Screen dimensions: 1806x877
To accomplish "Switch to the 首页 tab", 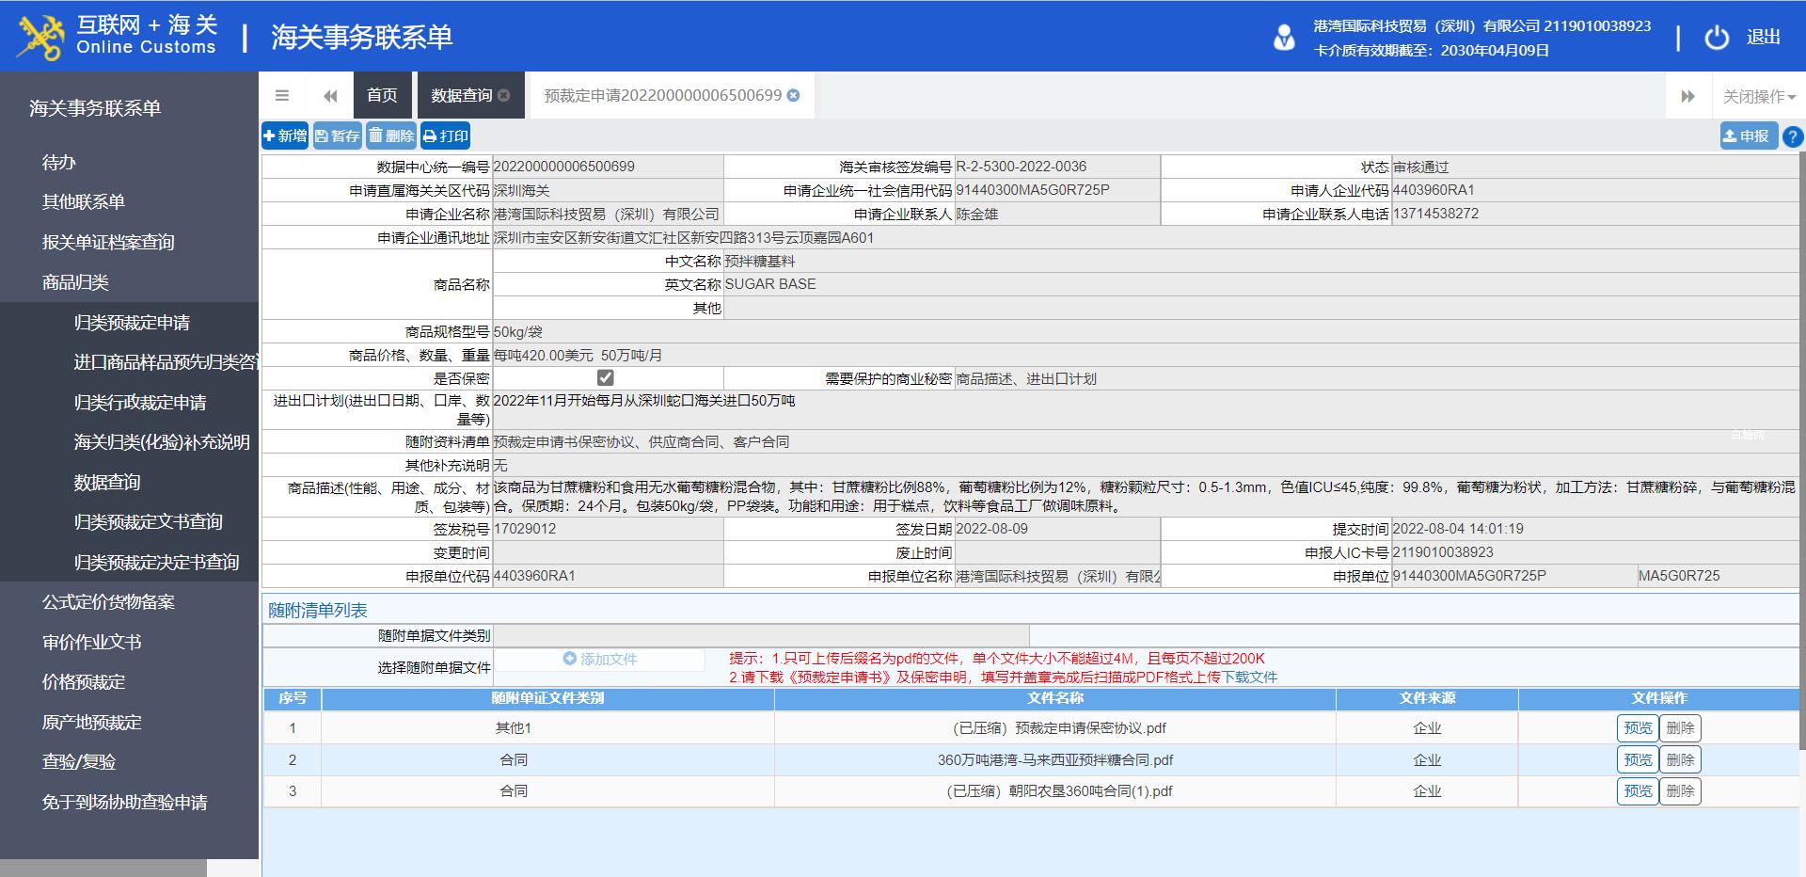I will (382, 95).
